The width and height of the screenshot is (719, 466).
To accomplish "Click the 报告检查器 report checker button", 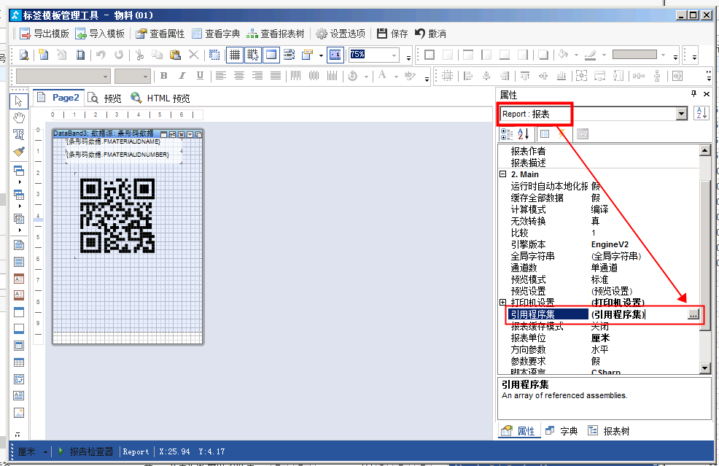I will (86, 451).
